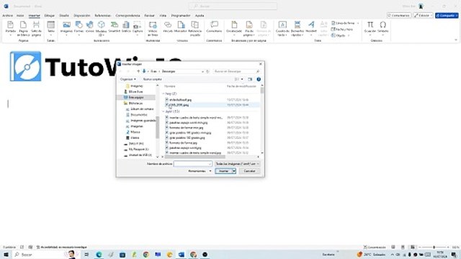Toggle the preview pane icon in the dialog
Viewport: 461px width, 259px height.
[x=250, y=79]
